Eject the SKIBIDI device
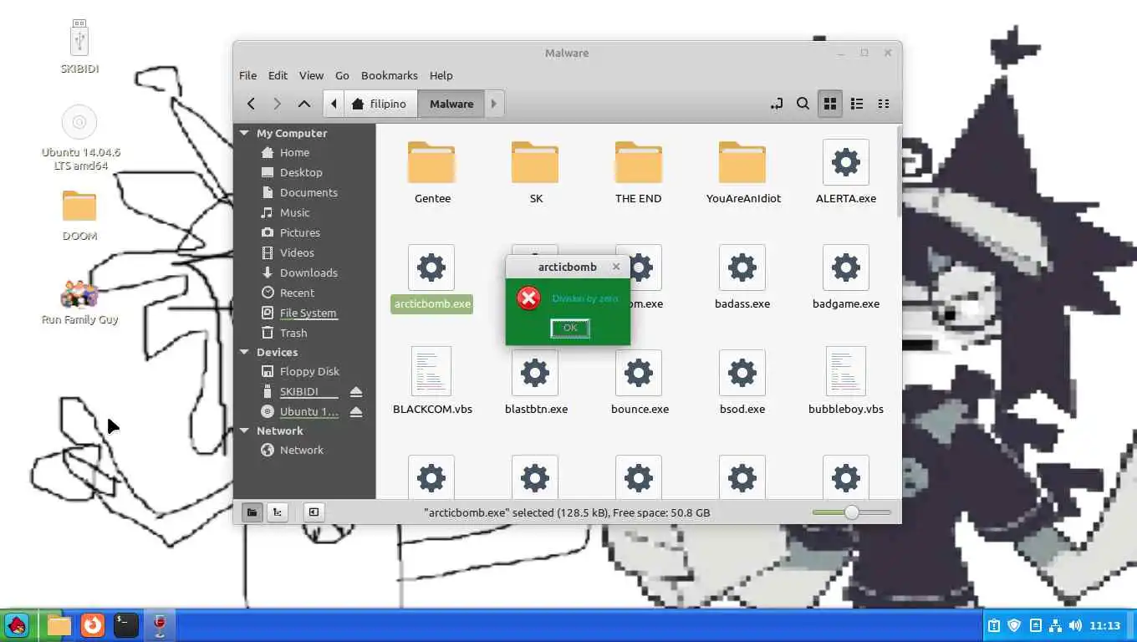Screen dimensions: 1137x642 356,391
